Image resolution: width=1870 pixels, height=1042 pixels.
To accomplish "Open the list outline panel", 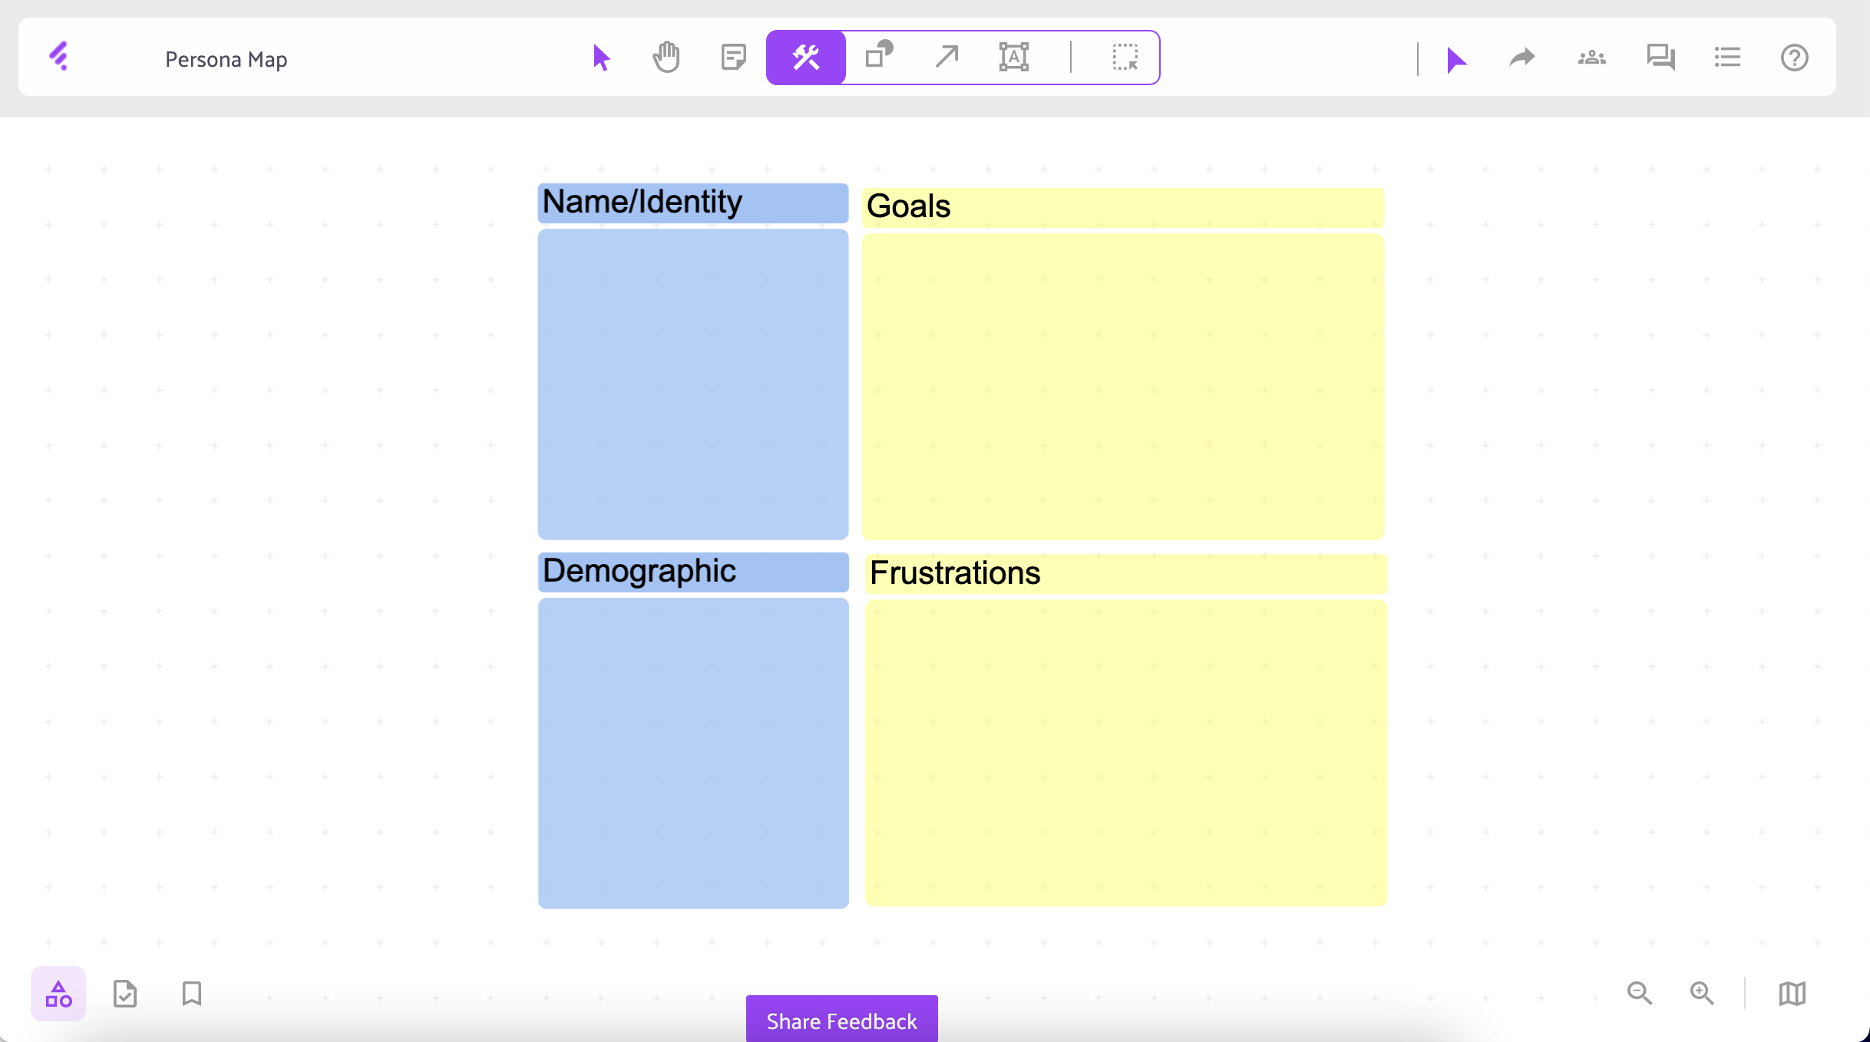I will [1727, 58].
